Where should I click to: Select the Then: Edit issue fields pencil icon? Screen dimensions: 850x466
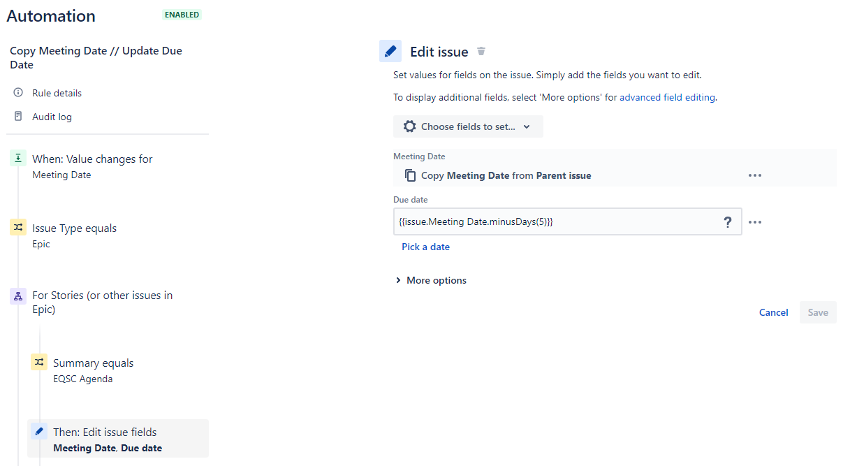(39, 431)
